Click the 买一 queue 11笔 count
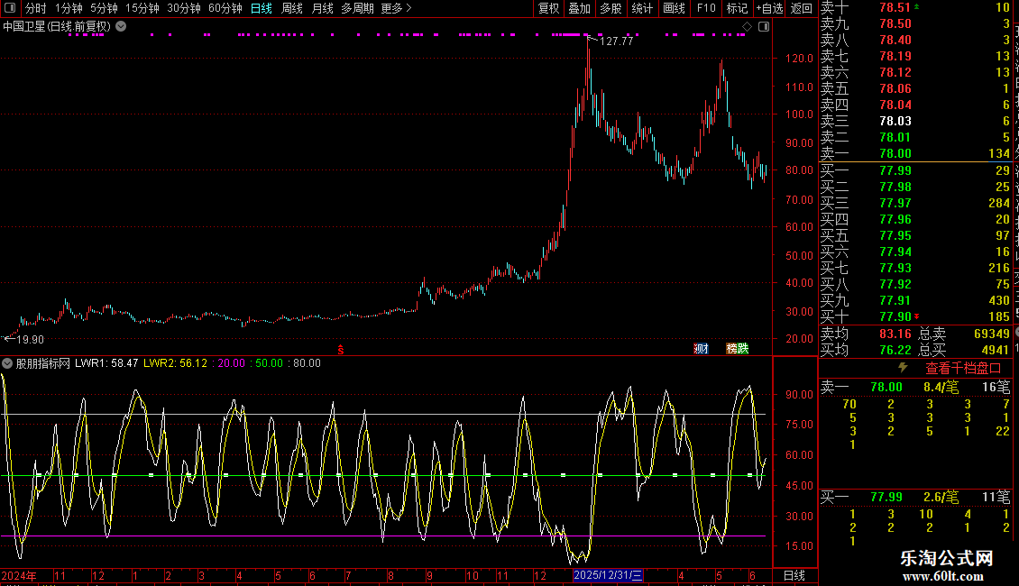Viewport: 1019px width, 586px height. coord(996,497)
